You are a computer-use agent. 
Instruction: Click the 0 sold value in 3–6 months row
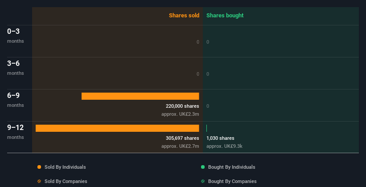coord(198,74)
